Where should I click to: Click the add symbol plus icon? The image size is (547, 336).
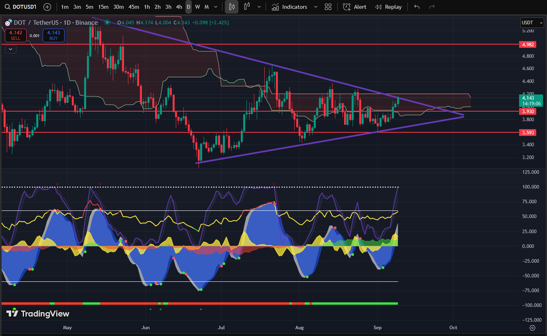(47, 7)
